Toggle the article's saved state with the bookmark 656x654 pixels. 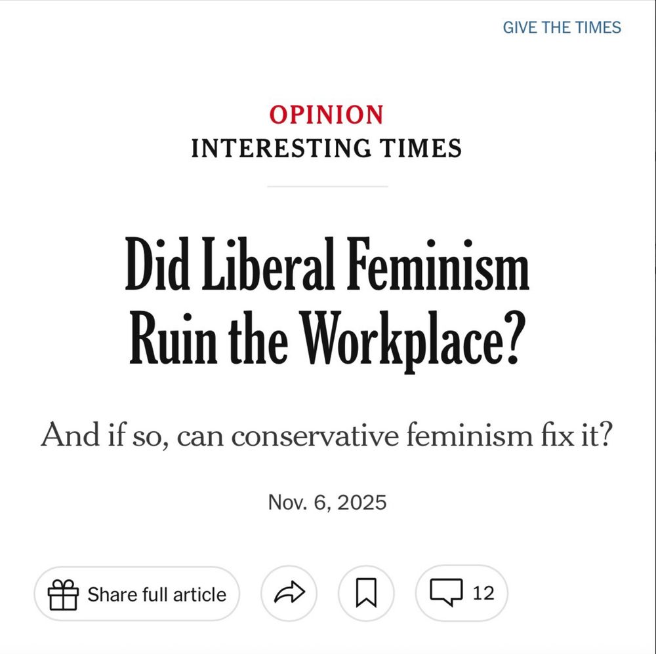(x=366, y=593)
